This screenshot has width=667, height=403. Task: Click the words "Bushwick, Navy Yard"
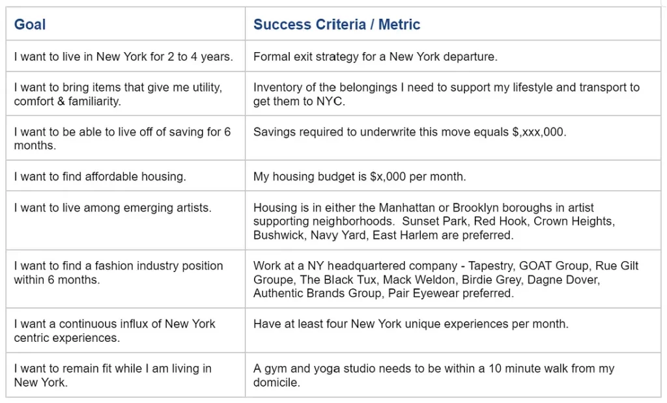tap(310, 236)
